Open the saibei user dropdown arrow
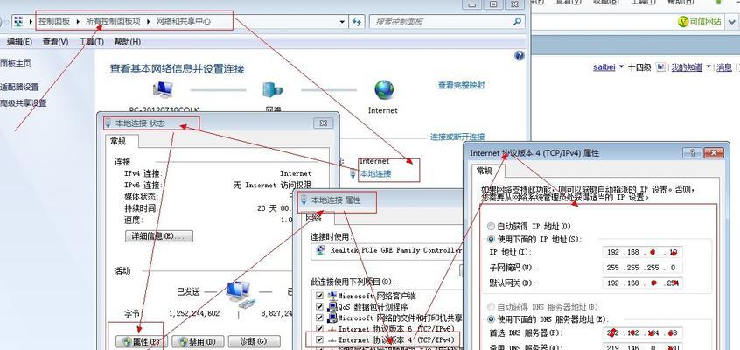740x350 pixels. pos(621,67)
